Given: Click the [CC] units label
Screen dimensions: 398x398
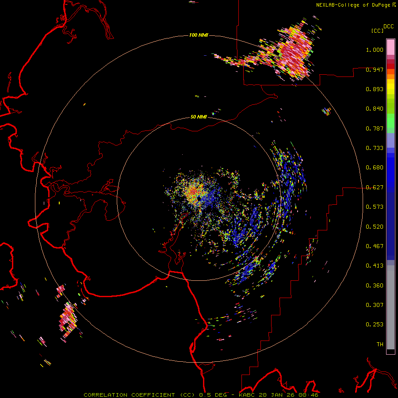Looking at the screenshot, I should pyautogui.click(x=378, y=31).
